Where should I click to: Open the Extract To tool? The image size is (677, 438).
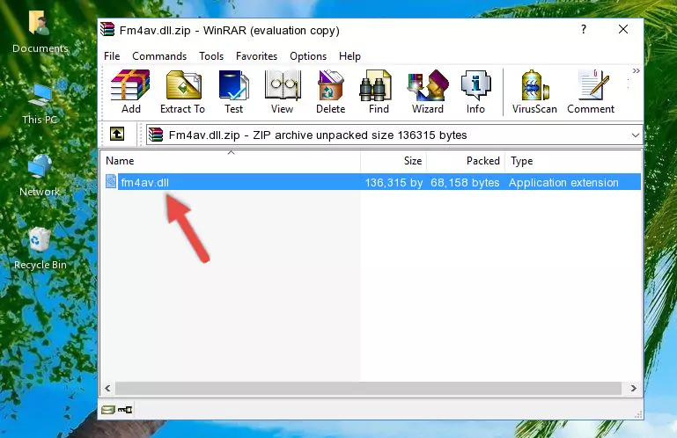coord(182,92)
